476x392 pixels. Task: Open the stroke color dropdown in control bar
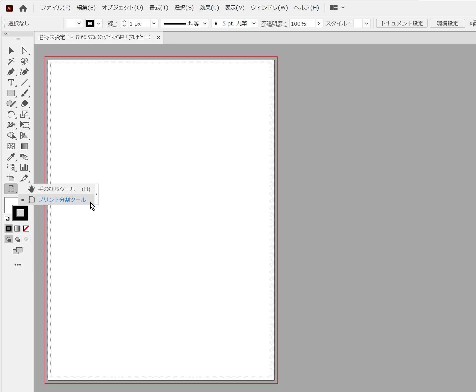point(99,24)
